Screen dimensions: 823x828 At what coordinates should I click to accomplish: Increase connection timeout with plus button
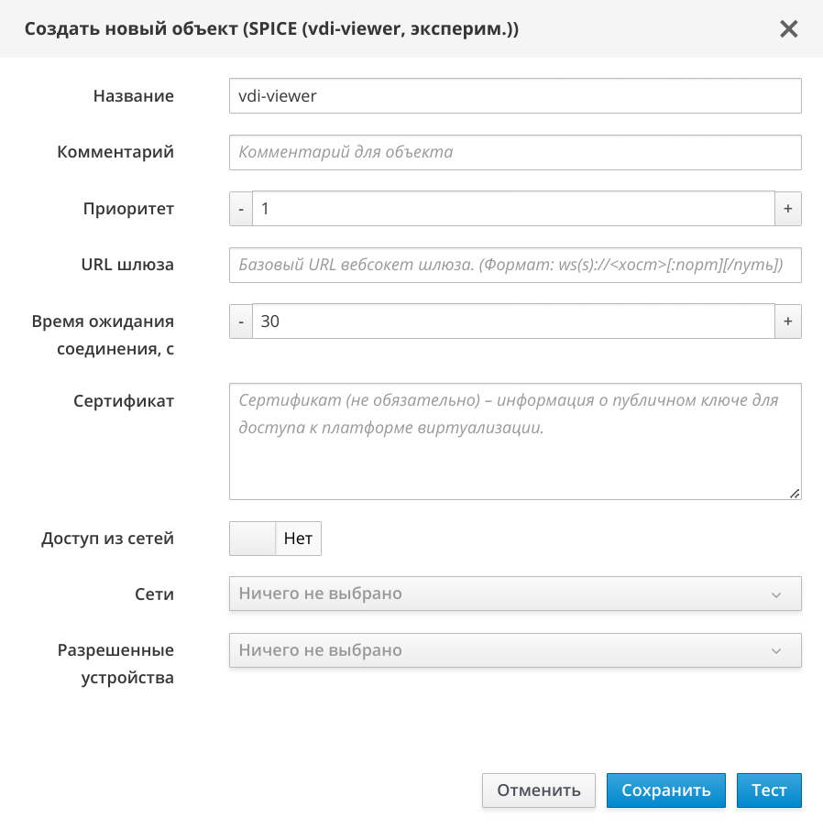(x=788, y=321)
